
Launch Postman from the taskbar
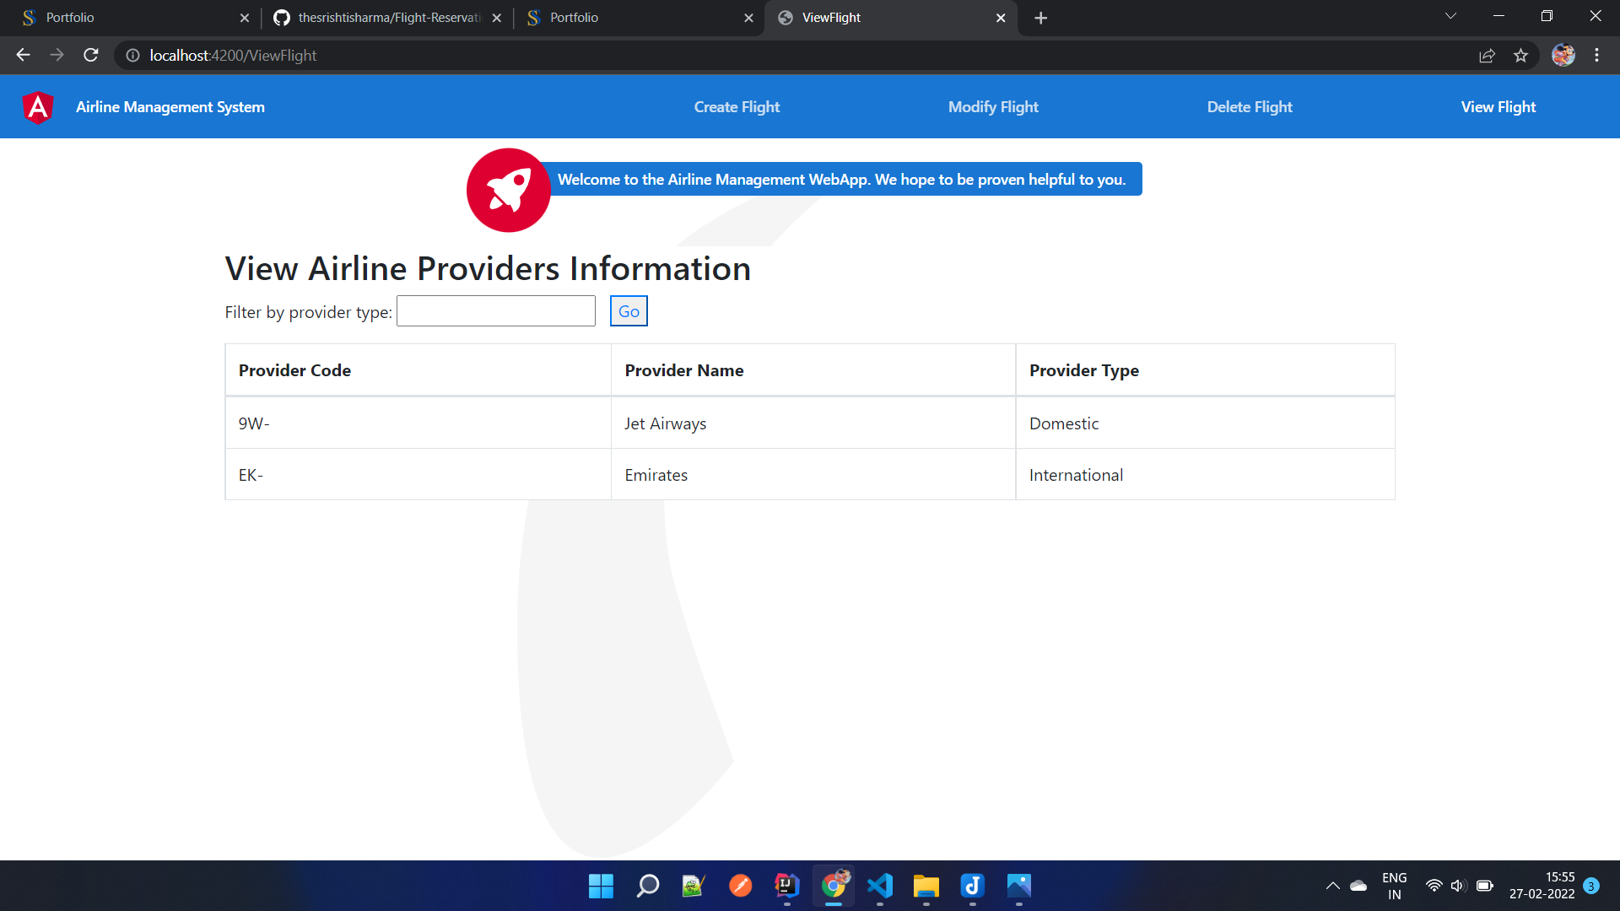tap(740, 886)
